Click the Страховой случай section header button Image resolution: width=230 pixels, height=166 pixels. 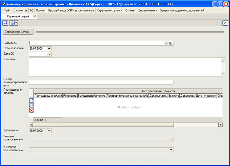18,32
